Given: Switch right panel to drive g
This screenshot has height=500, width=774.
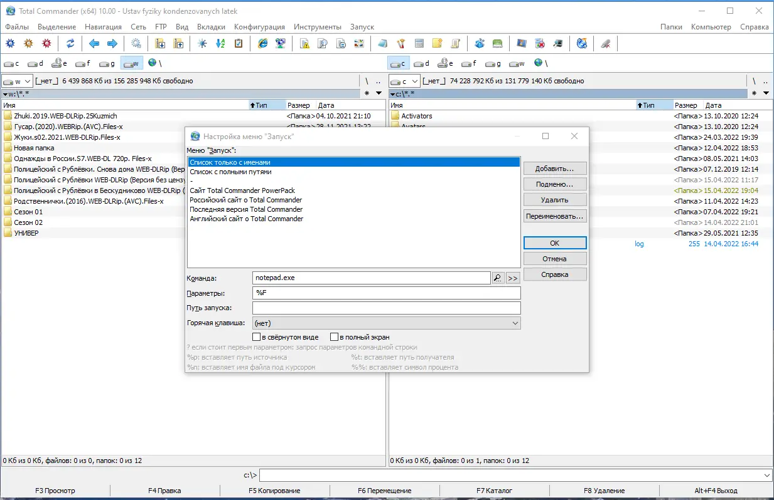Looking at the screenshot, I should pos(493,63).
